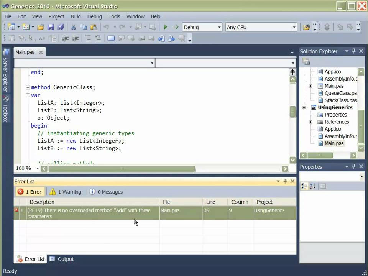Toggle the 1 Error filter button

30,192
